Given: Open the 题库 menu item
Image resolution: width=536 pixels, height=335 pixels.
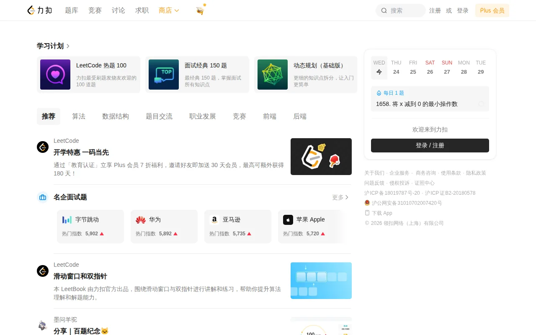Looking at the screenshot, I should tap(72, 10).
